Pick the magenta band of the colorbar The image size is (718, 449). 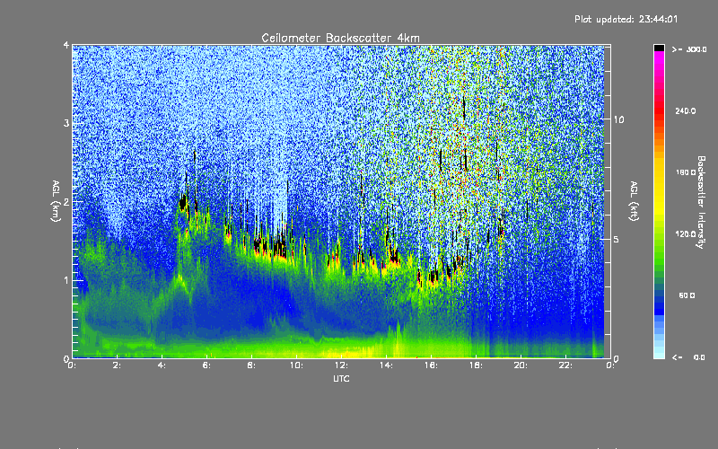click(x=659, y=58)
